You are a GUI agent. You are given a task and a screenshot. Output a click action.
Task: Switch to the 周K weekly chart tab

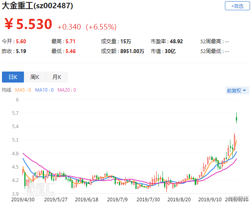[x=35, y=77]
